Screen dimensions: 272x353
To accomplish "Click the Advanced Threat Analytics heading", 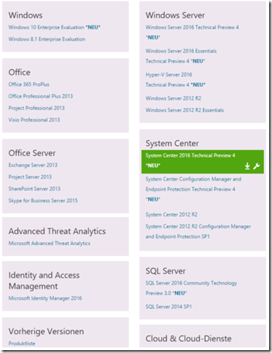I will point(57,231).
